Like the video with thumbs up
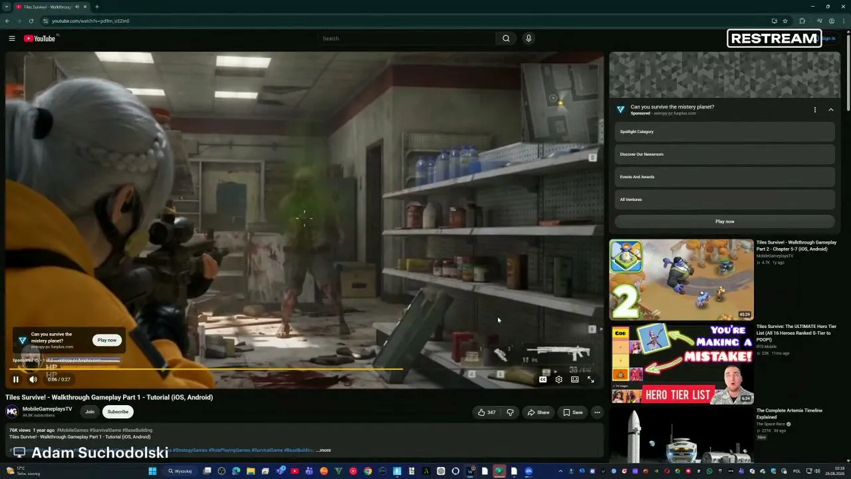This screenshot has height=479, width=851. point(487,412)
